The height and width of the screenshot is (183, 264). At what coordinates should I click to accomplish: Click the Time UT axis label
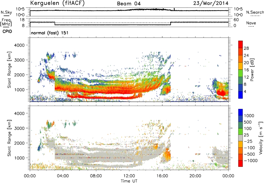pyautogui.click(x=129, y=181)
